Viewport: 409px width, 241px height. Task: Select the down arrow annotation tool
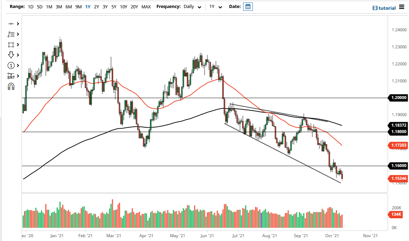click(11, 55)
